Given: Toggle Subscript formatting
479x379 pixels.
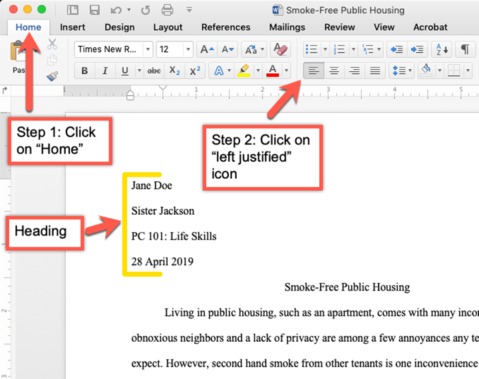Looking at the screenshot, I should tap(174, 71).
